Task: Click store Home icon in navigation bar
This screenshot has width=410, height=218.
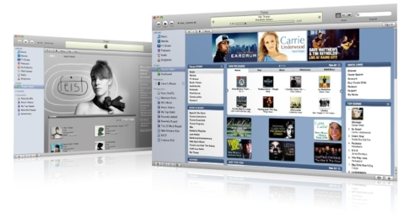Action: (200, 31)
